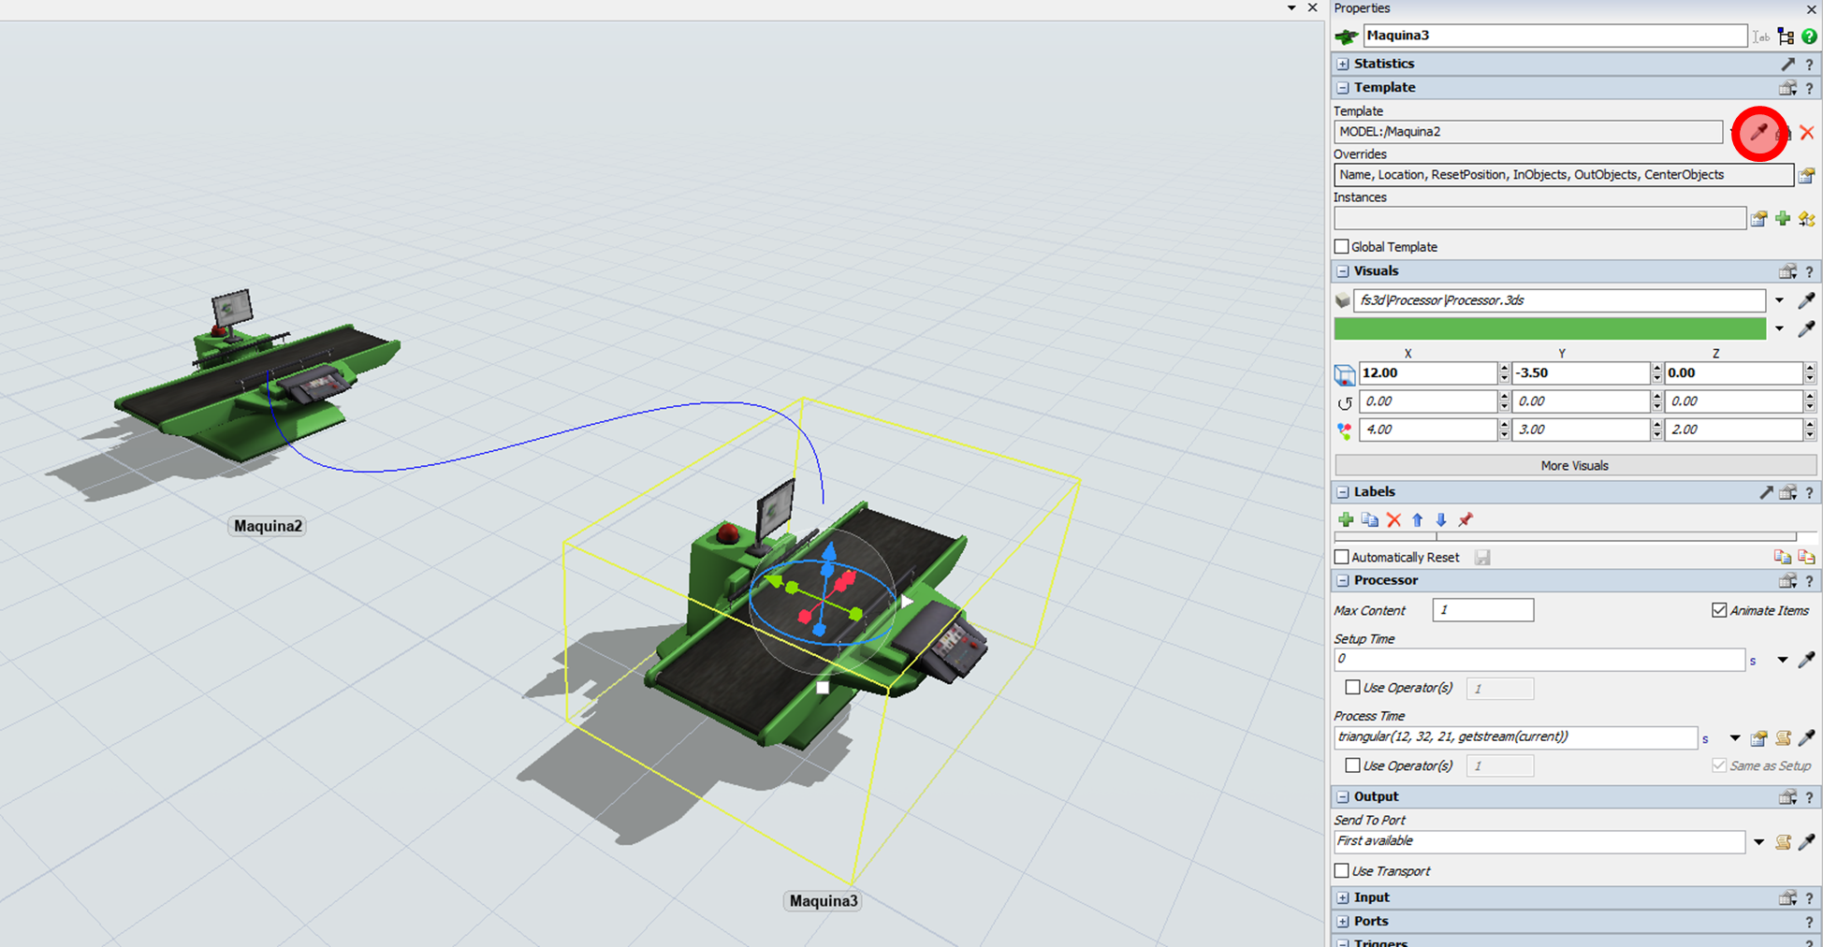The image size is (1823, 947).
Task: Pin the label using red pushpin icon
Action: [1466, 520]
